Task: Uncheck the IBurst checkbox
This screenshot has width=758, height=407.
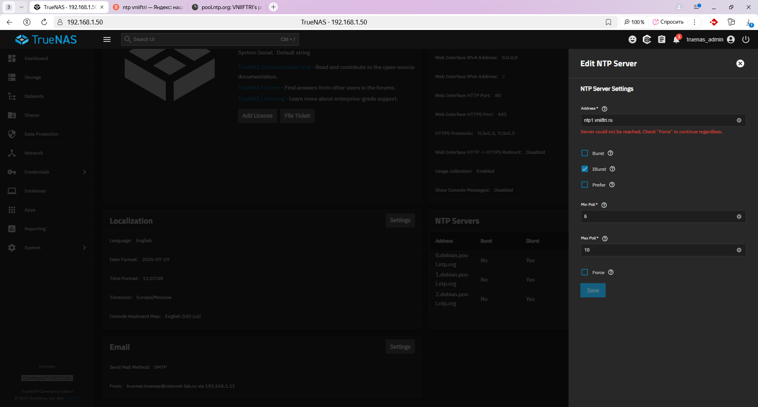Action: point(585,169)
